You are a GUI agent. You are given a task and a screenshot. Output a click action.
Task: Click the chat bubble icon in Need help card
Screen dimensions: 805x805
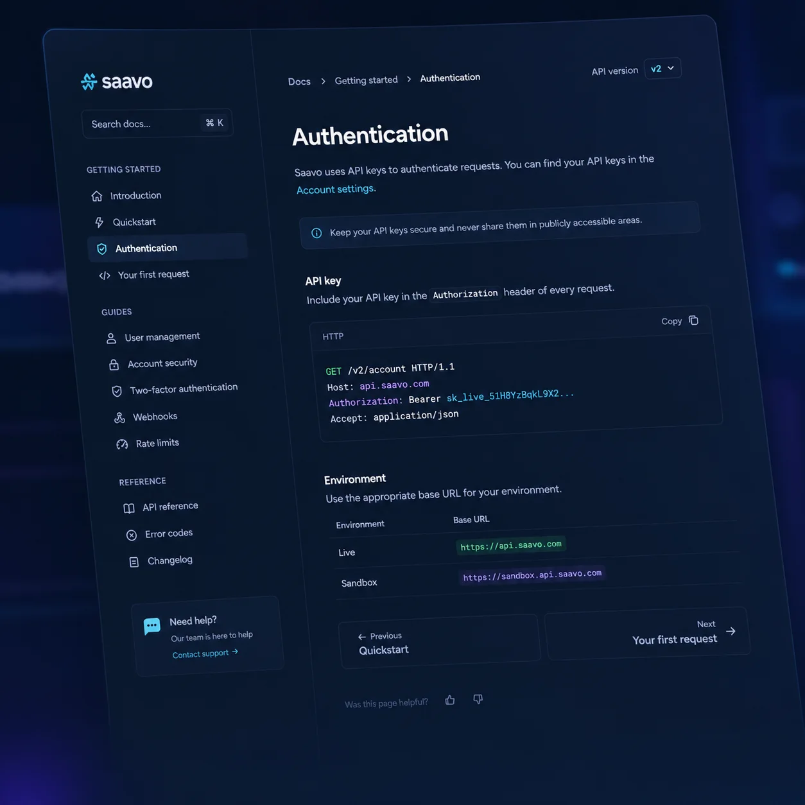[152, 626]
